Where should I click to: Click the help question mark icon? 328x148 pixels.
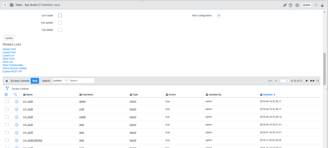coord(291,5)
